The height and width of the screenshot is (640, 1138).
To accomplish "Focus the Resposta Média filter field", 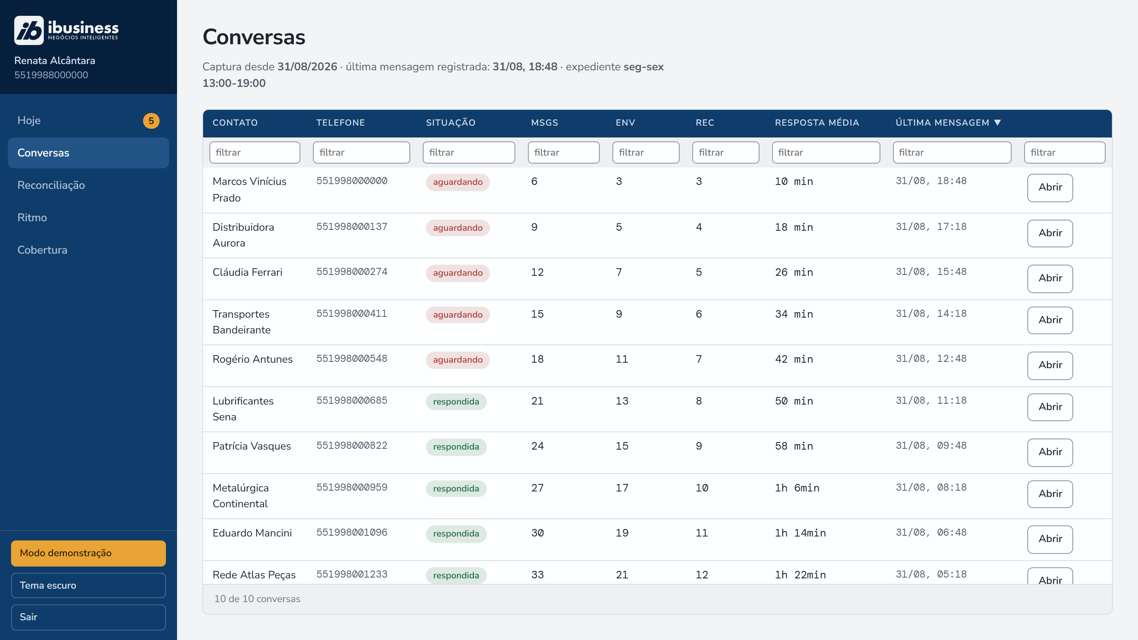I will click(826, 152).
